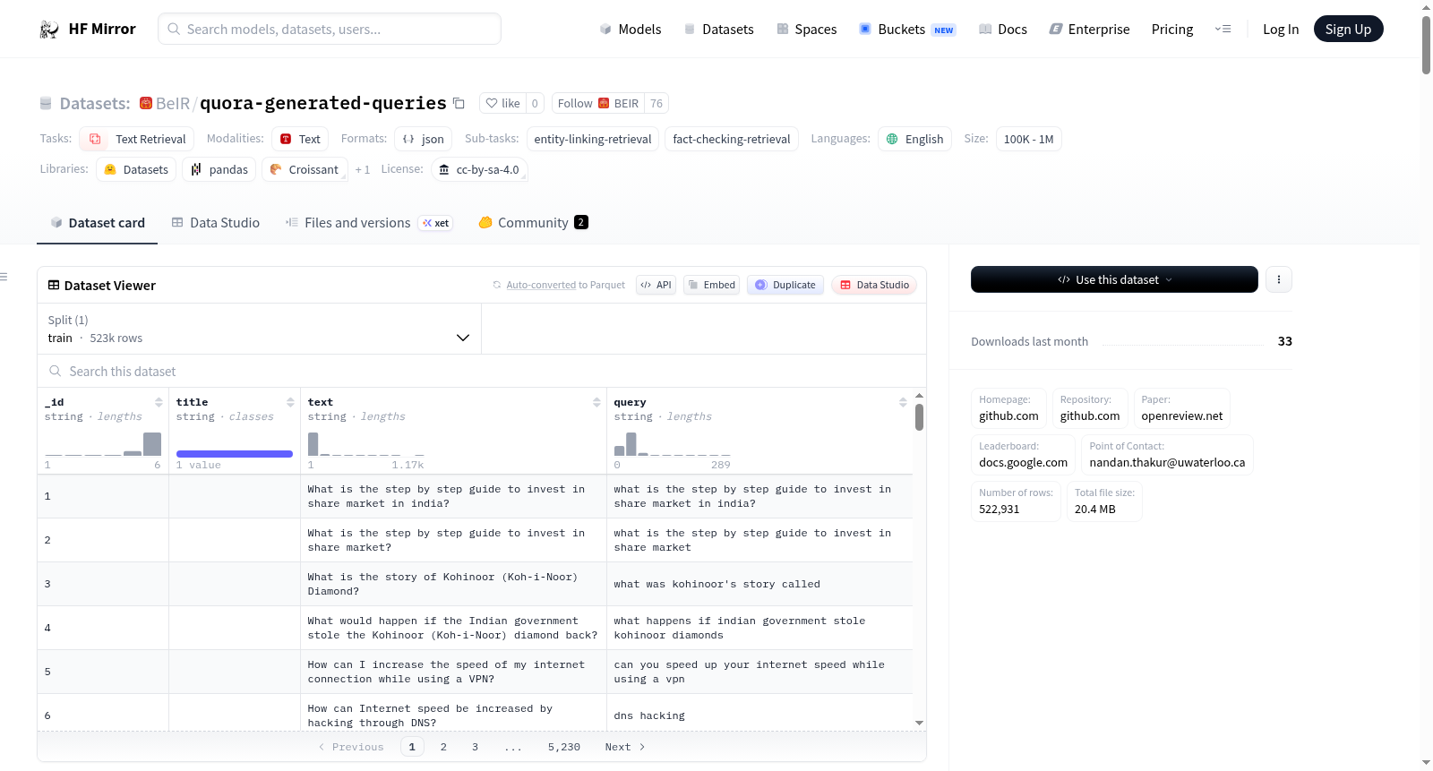The width and height of the screenshot is (1433, 771).
Task: Open the more navigation menu icon
Action: tap(1223, 30)
